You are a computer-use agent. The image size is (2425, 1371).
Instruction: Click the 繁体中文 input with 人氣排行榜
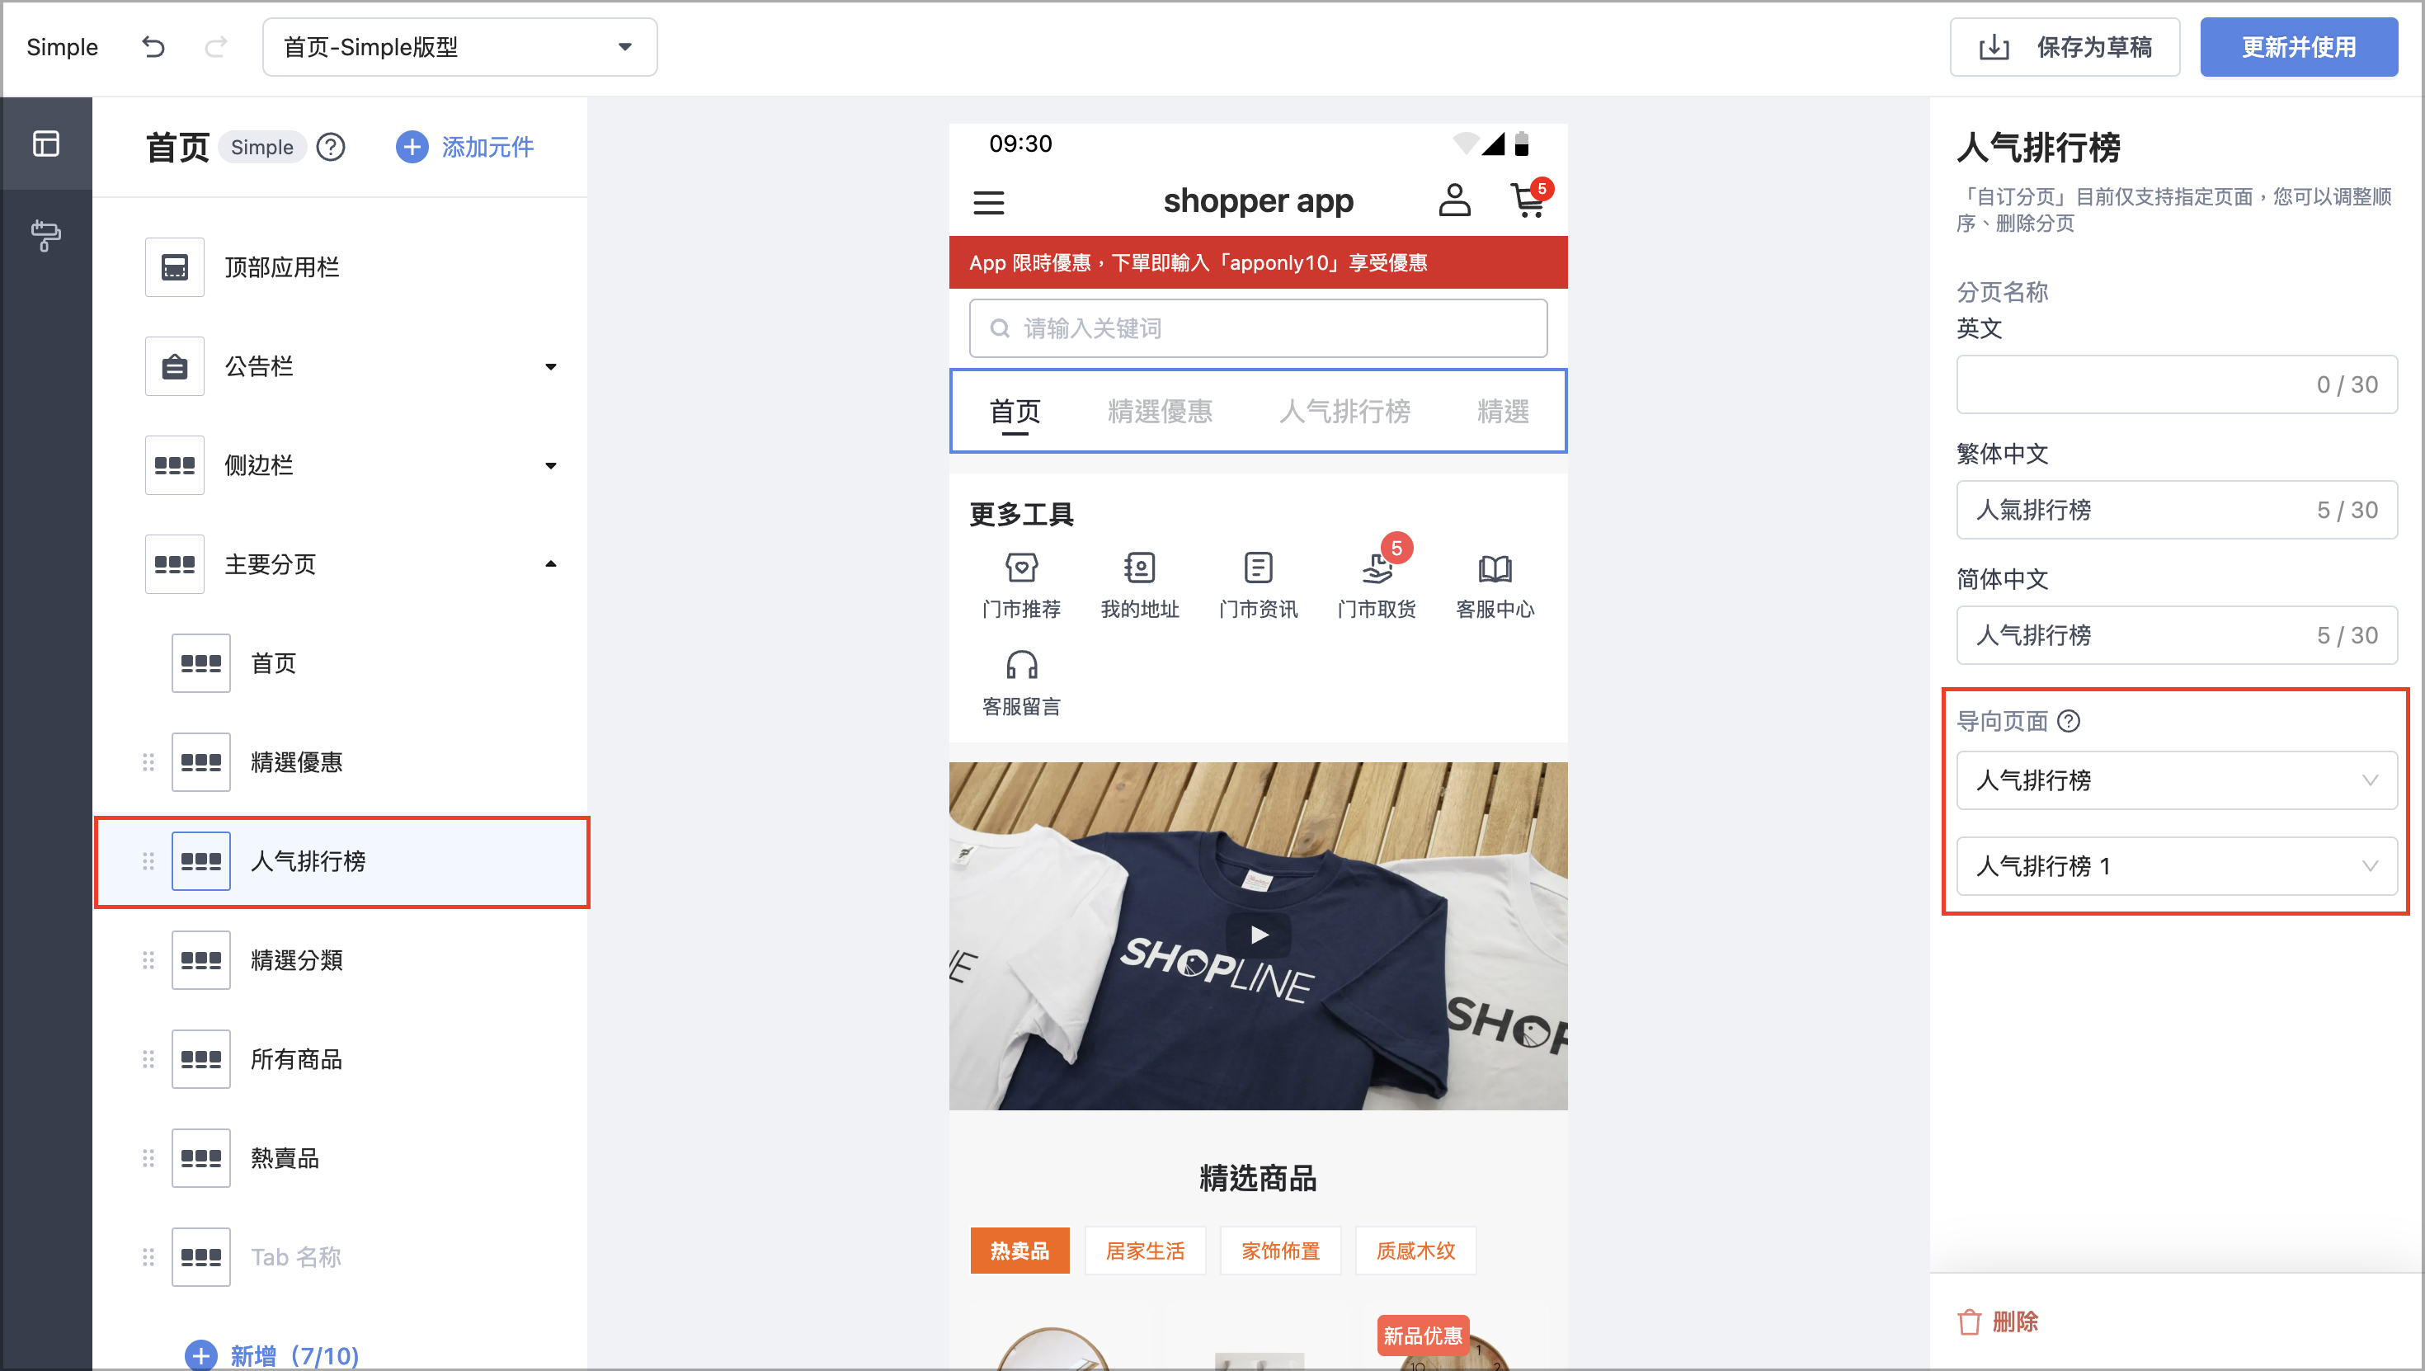tap(2177, 510)
